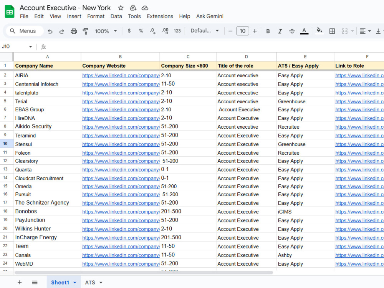Open the Format menu
This screenshot has width=384, height=288.
96,16
